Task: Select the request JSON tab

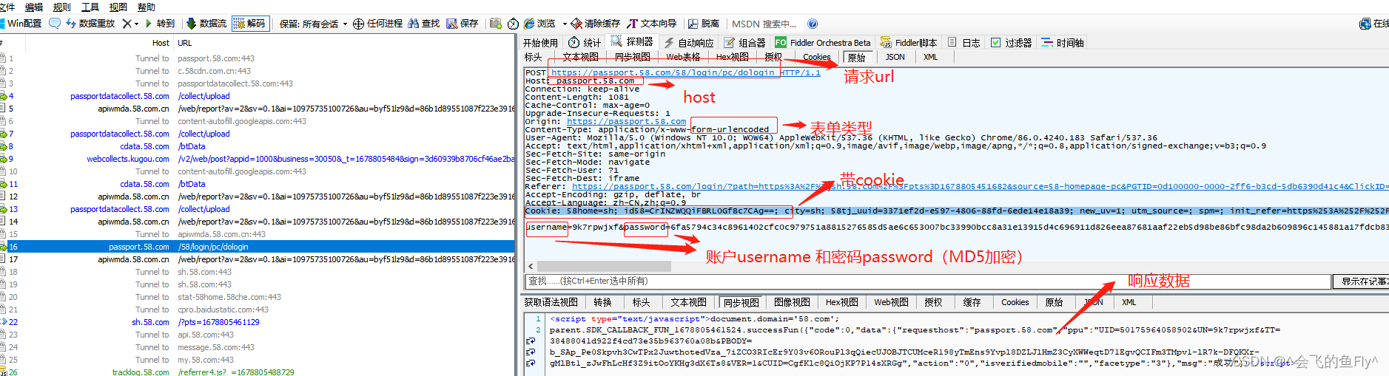Action: [895, 57]
